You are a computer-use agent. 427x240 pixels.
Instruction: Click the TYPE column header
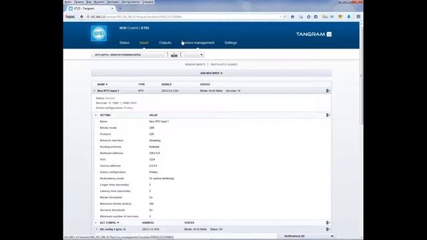[141, 85]
